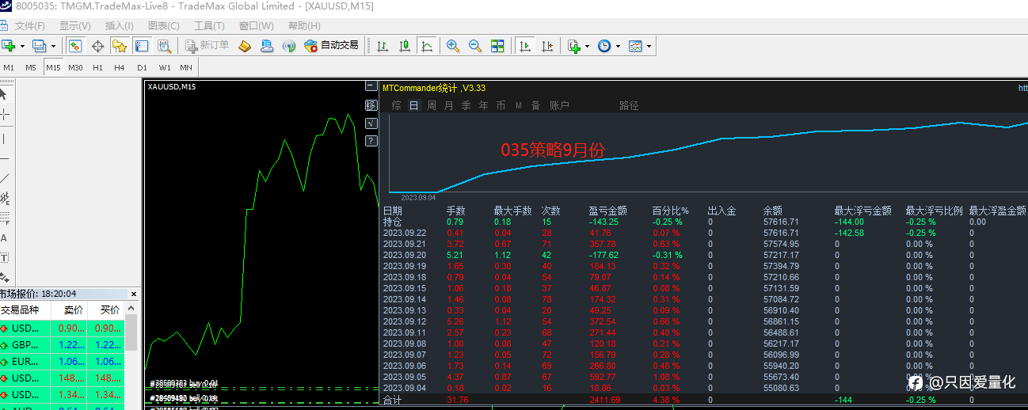Open a new chart window

click(9, 46)
